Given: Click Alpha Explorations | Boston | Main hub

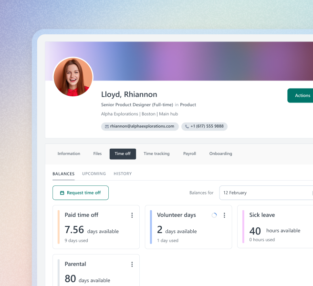Looking at the screenshot, I should coord(139,114).
